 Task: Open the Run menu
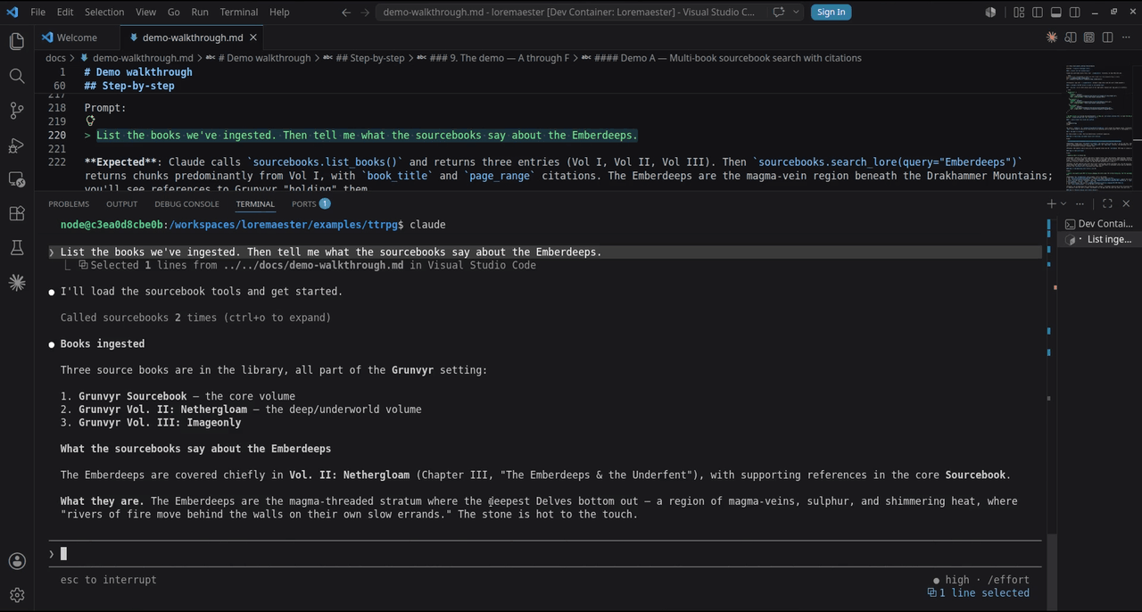[x=200, y=12]
